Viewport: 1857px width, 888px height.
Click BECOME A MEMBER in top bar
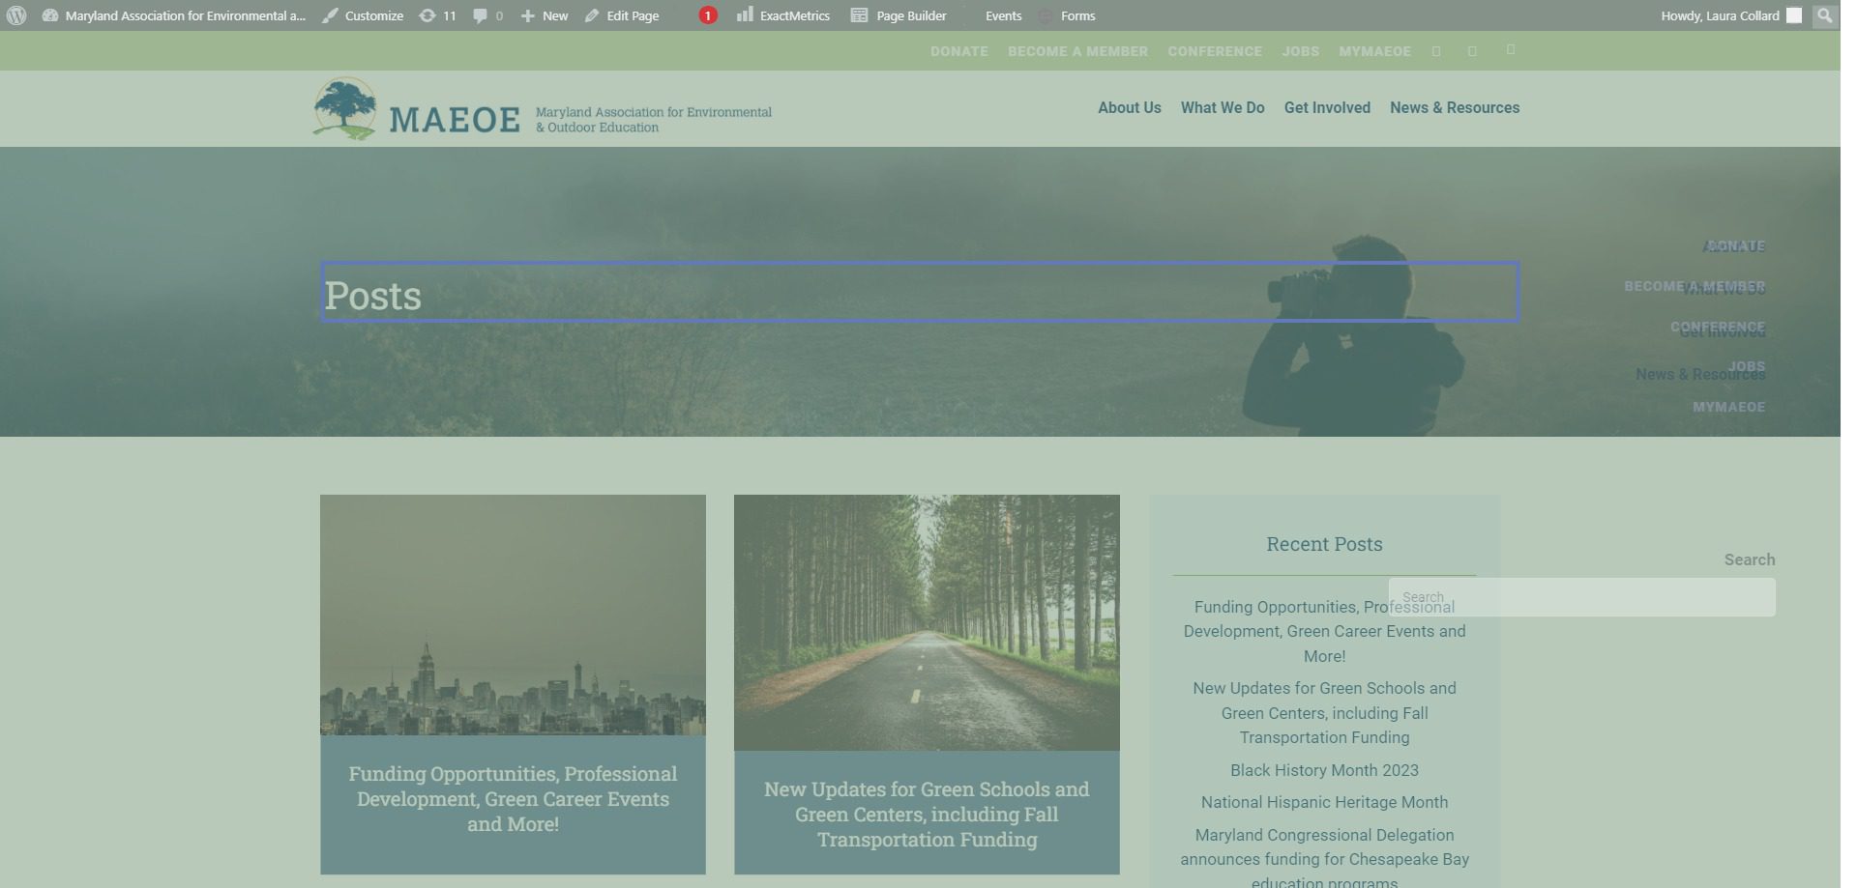[x=1077, y=51]
